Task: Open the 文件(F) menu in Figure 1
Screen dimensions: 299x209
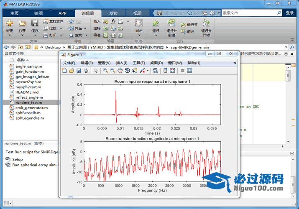Action: [69, 63]
